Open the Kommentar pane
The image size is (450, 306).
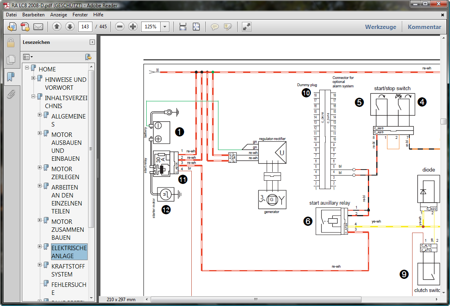[424, 27]
